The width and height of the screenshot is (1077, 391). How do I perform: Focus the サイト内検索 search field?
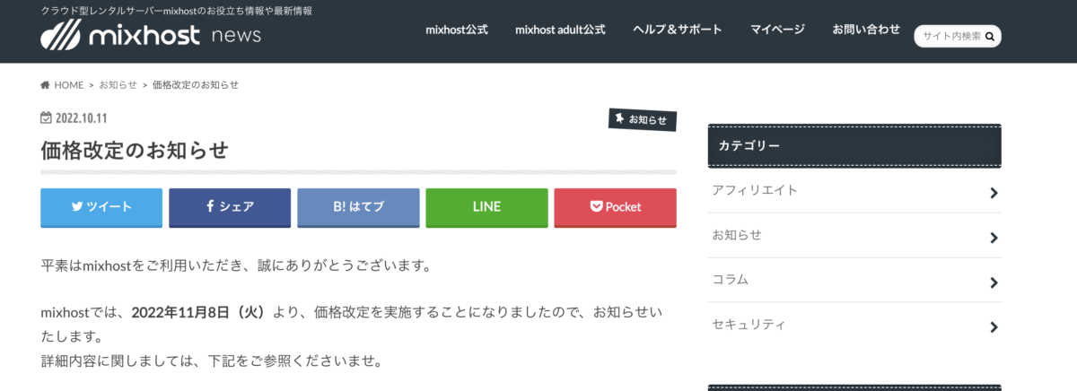(951, 37)
